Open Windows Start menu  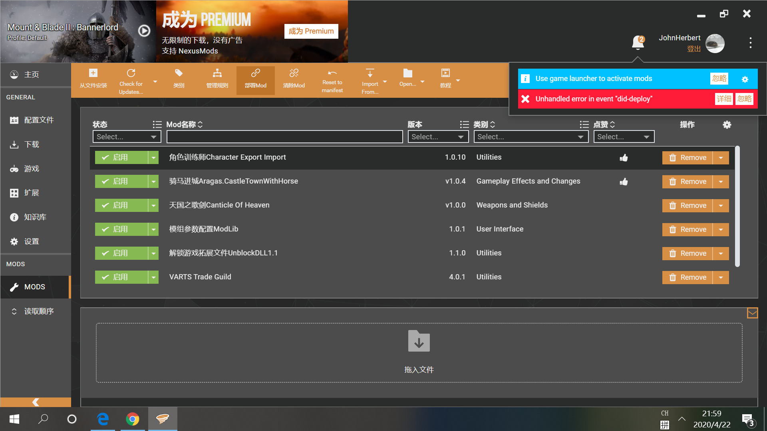14,419
